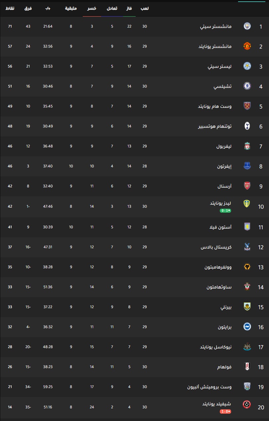Open the Leicester City badge icon
269x421 pixels.
[247, 66]
